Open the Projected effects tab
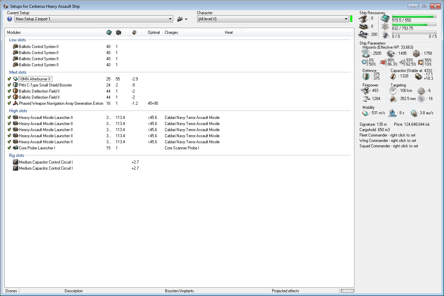The height and width of the screenshot is (296, 444). pos(285,291)
